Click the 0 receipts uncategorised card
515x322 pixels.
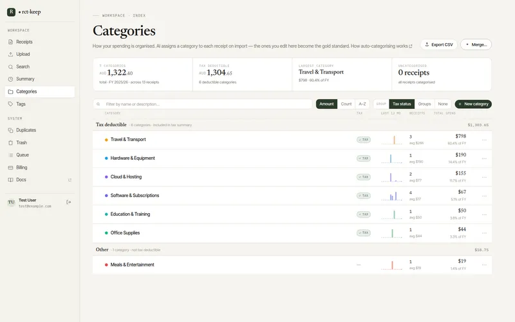tap(442, 75)
